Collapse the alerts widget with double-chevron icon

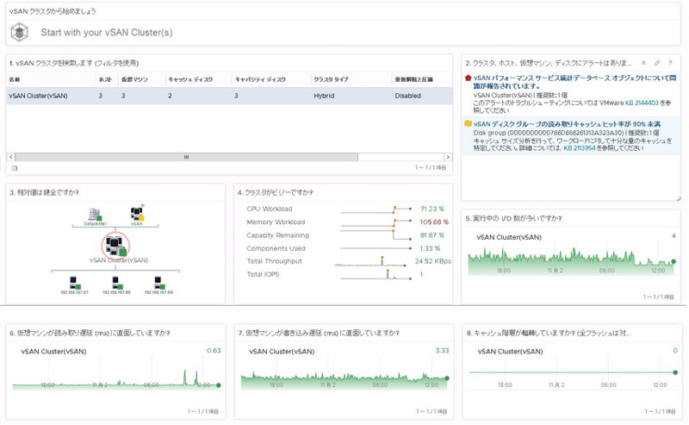(x=643, y=63)
